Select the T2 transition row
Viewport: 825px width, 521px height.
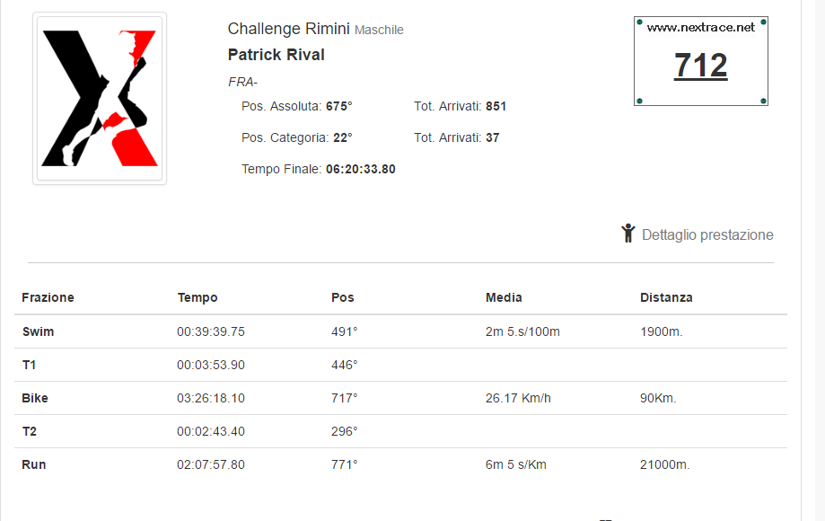[x=401, y=431]
